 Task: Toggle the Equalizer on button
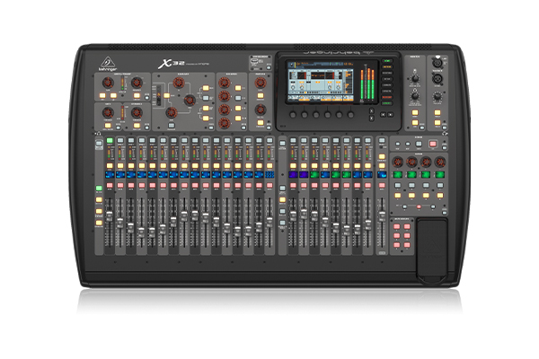tap(172, 126)
